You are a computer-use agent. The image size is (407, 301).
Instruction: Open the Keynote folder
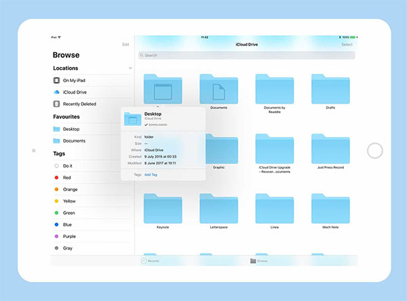click(163, 209)
